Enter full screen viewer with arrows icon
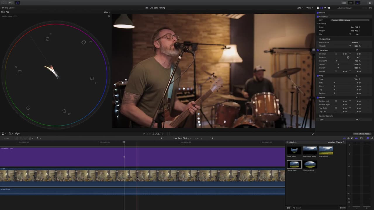The width and height of the screenshot is (374, 210). pyautogui.click(x=313, y=134)
